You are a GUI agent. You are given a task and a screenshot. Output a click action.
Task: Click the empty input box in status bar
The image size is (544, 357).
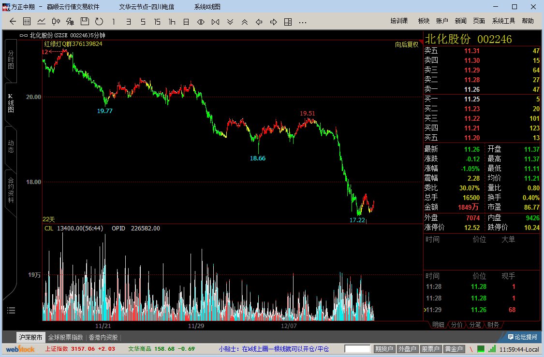click(357, 349)
